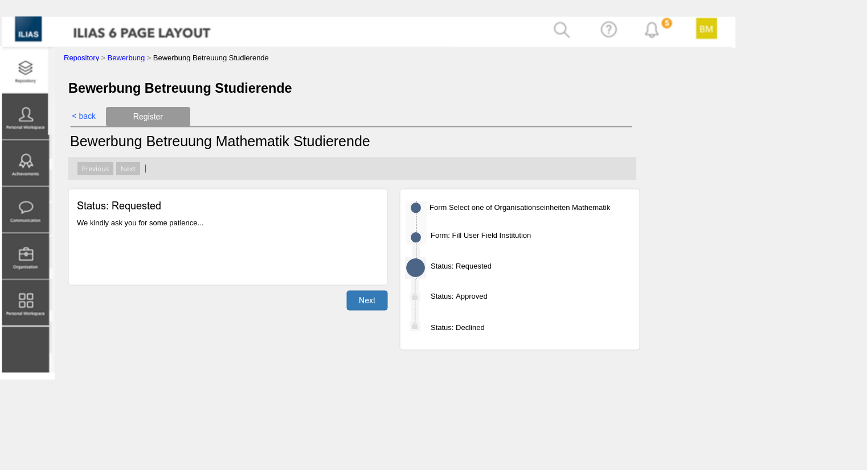This screenshot has height=470, width=867.
Task: Open help via the question mark icon
Action: pyautogui.click(x=608, y=30)
